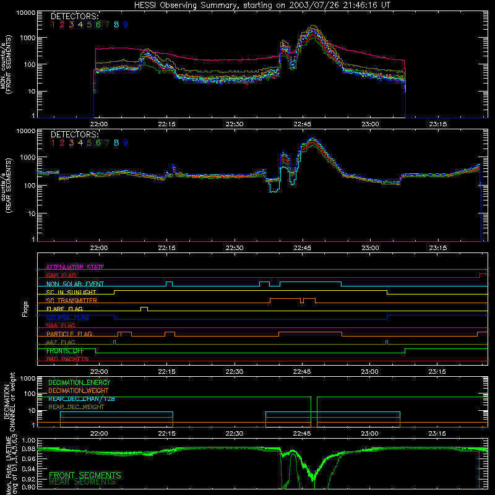Click 23:15 tick under the decimation plot
495x495 pixels.
(437, 434)
